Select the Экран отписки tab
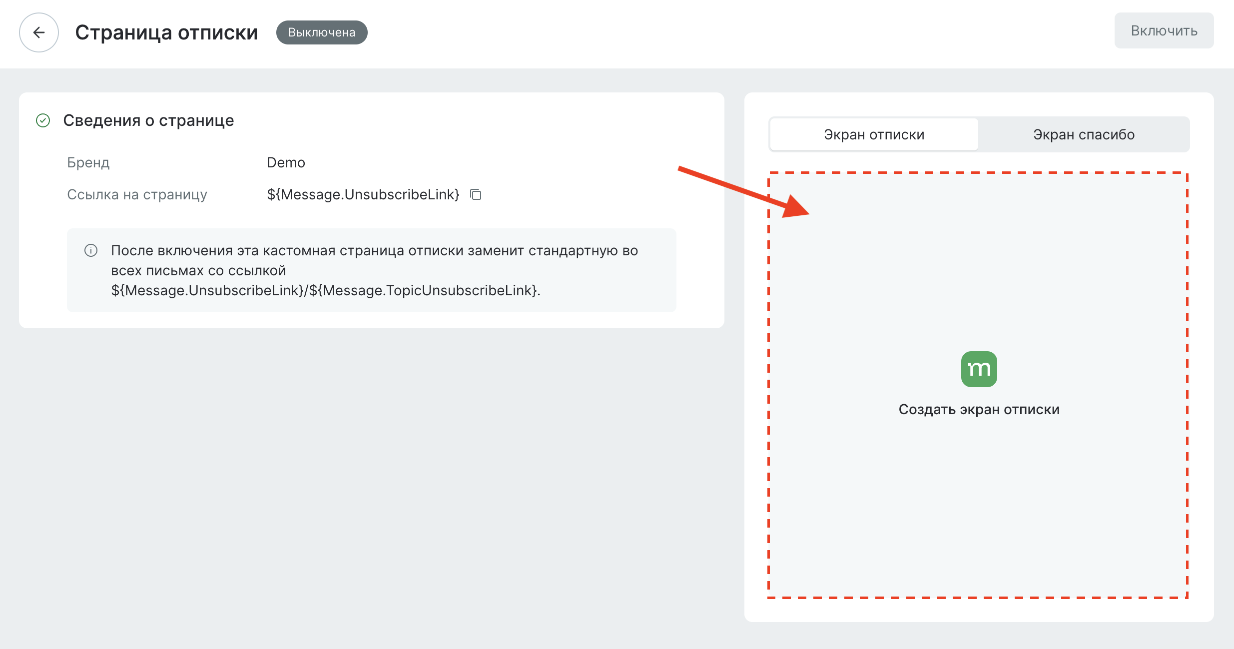Image resolution: width=1234 pixels, height=649 pixels. point(873,134)
